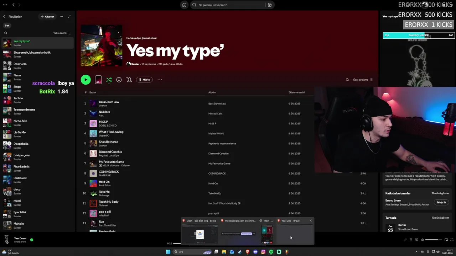Switch to Meet - qjk-zidr-xvq Brave preview
The image size is (456, 256).
click(x=199, y=231)
